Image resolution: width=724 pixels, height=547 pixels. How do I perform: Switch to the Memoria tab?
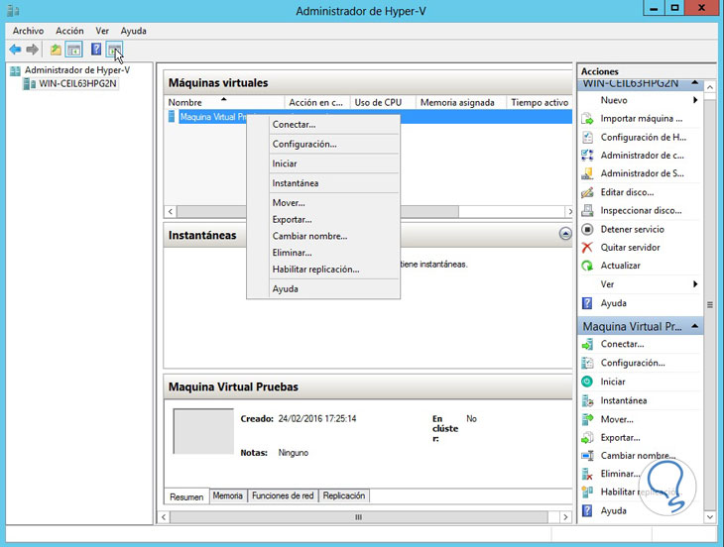(228, 495)
